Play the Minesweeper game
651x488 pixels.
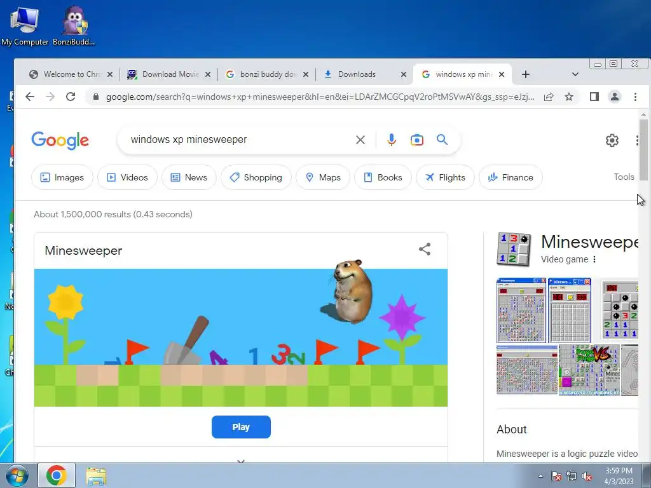click(241, 427)
